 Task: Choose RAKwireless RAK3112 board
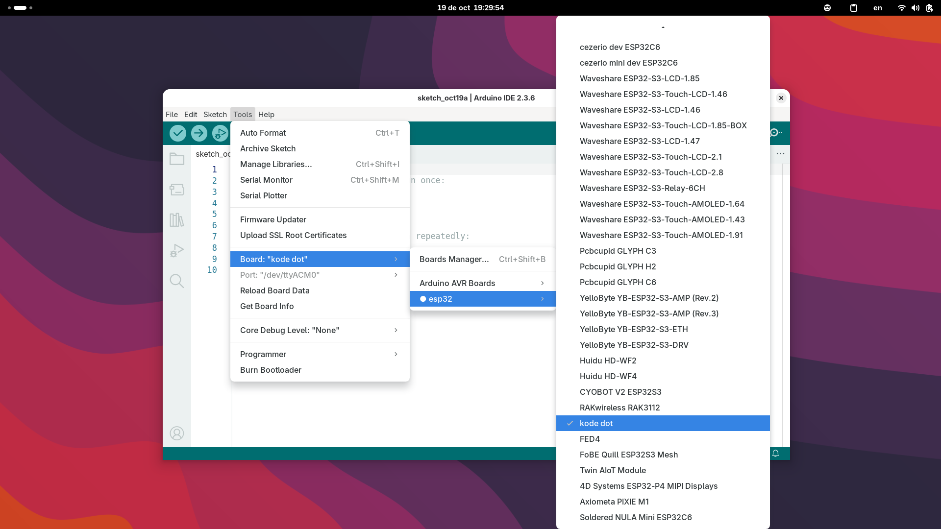[x=619, y=408]
